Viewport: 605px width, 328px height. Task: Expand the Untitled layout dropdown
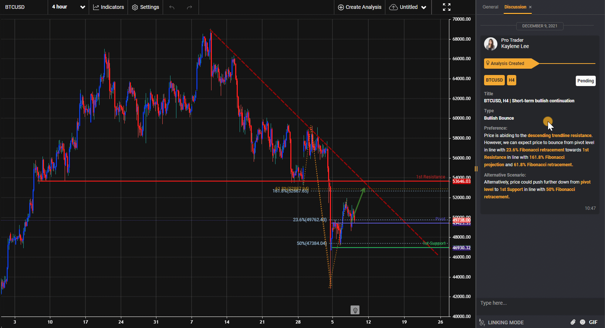pos(408,7)
